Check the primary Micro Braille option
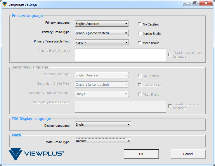Viewport: 215px width, 166px height. (140, 43)
